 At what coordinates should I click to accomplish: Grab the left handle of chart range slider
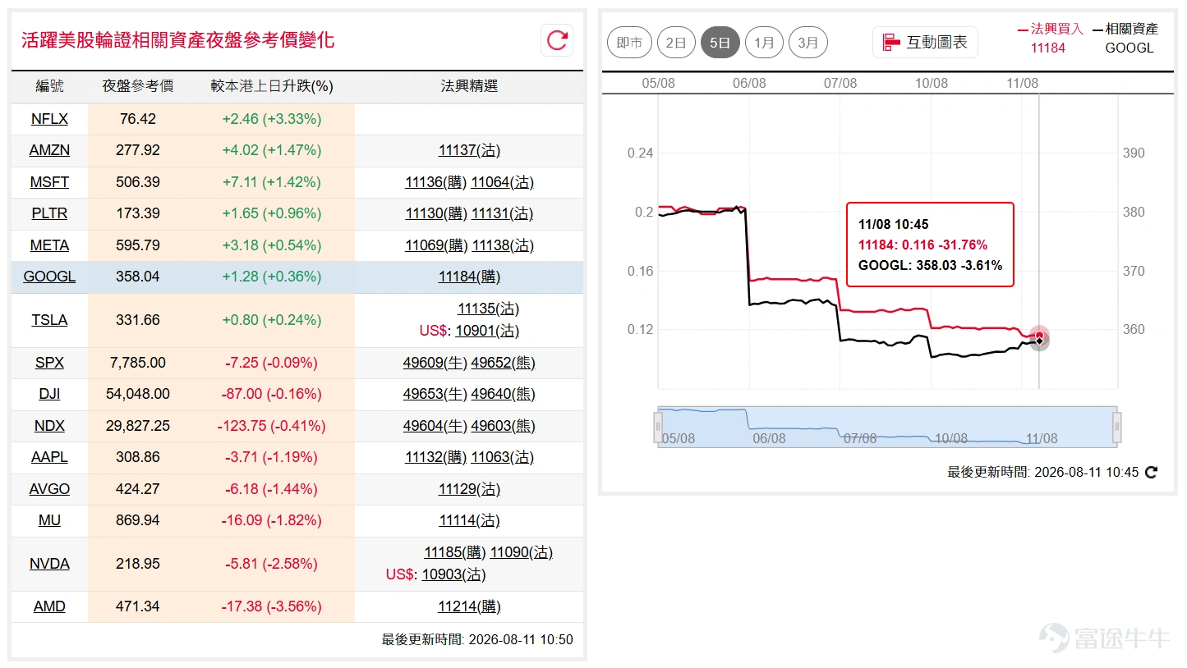pos(658,427)
